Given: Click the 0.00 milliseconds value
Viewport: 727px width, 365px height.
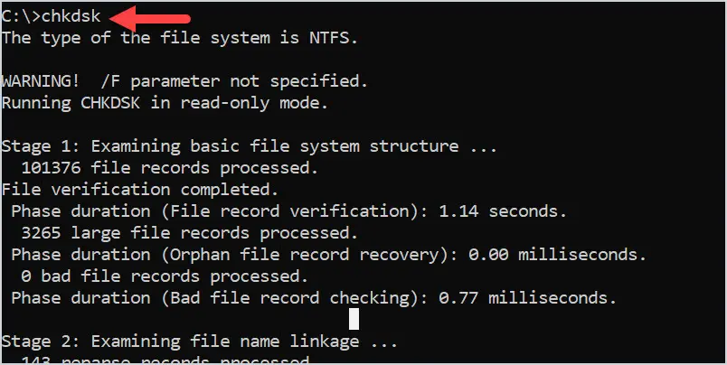Looking at the screenshot, I should tap(557, 254).
